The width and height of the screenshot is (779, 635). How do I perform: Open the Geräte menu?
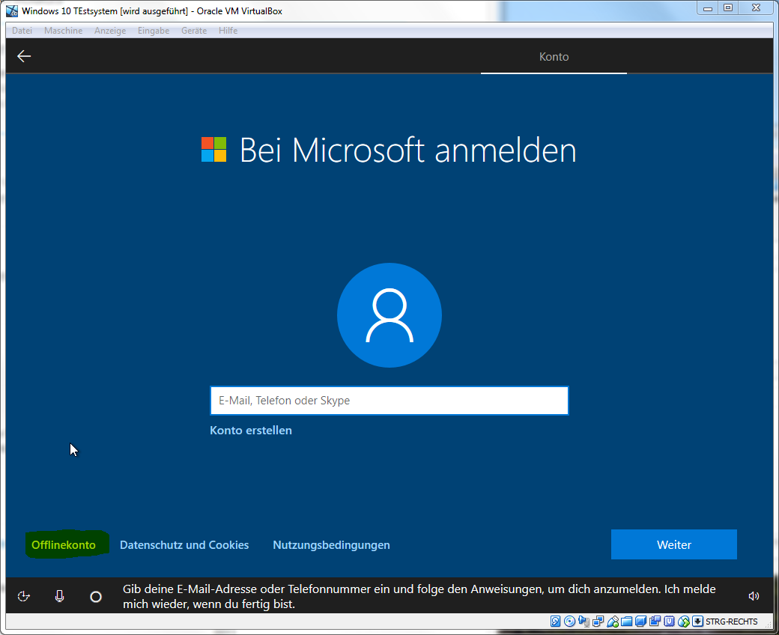[194, 31]
